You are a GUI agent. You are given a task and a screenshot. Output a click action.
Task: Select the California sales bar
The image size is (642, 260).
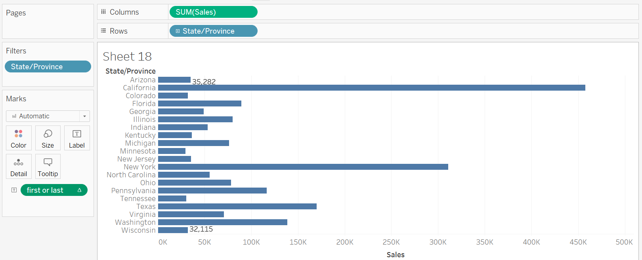[x=372, y=87]
